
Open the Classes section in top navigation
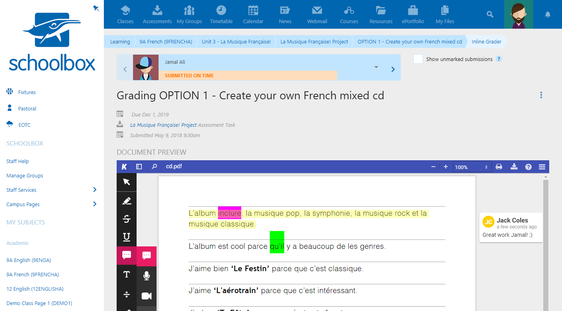(125, 14)
